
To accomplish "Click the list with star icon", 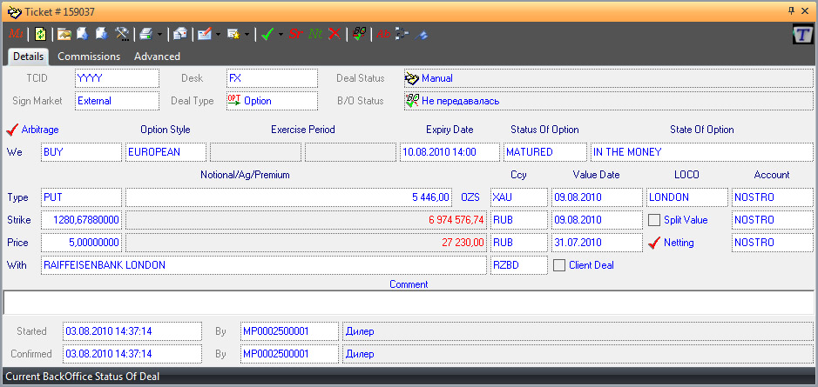I will (x=233, y=35).
